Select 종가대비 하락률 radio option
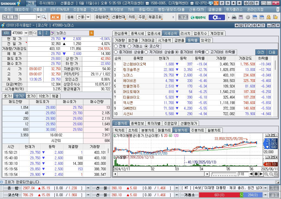Image resolution: width=281 pixels, height=199 pixels. 177,52
